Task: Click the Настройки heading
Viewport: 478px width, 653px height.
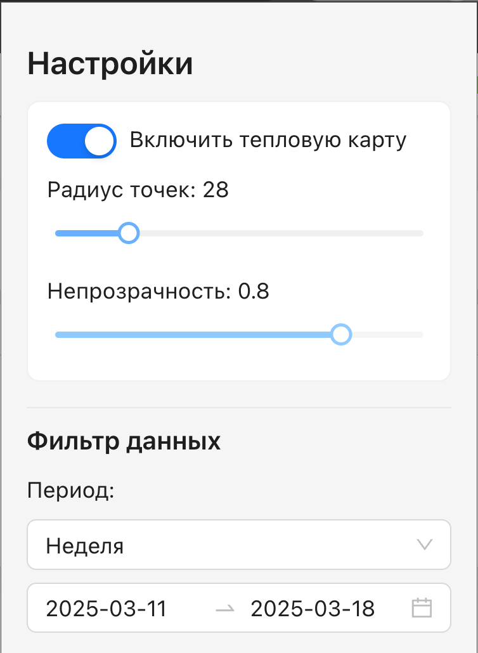Action: click(x=110, y=64)
